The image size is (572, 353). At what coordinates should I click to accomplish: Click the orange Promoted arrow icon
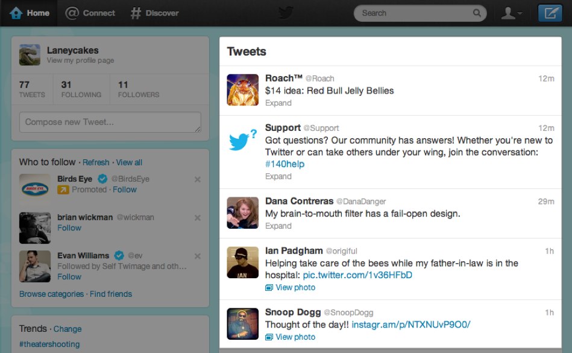(63, 190)
